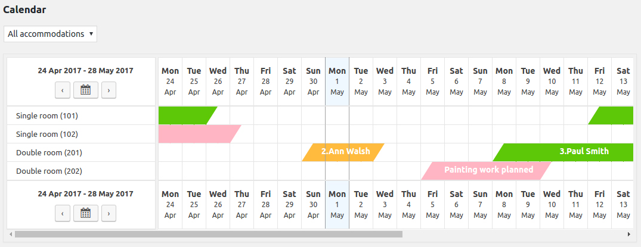This screenshot has width=641, height=247.
Task: Click the Fri 5 May header at top
Action: coord(432,82)
